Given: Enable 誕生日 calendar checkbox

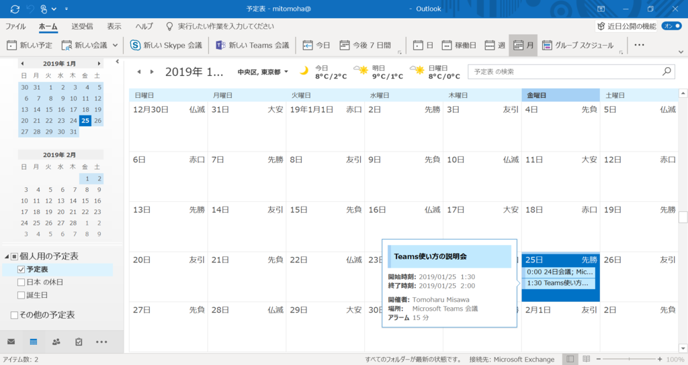Looking at the screenshot, I should pos(21,295).
